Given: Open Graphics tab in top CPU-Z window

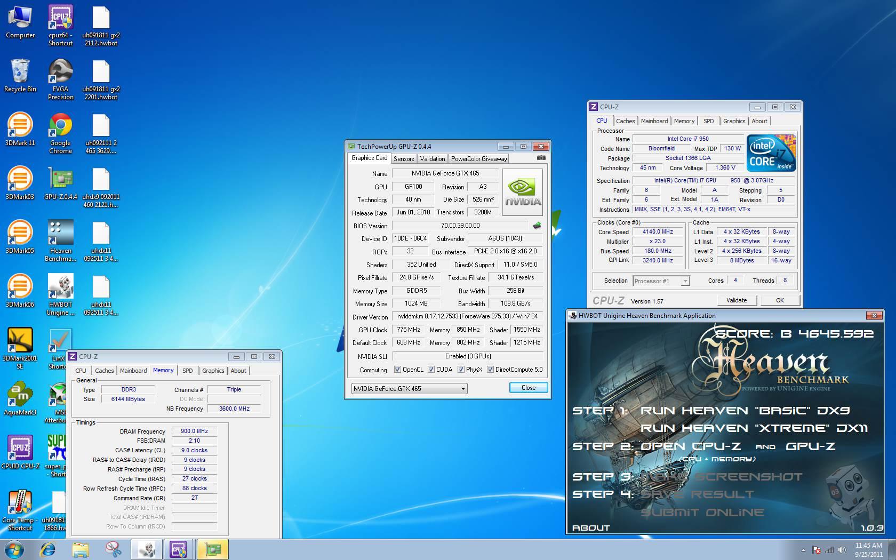Looking at the screenshot, I should (734, 121).
